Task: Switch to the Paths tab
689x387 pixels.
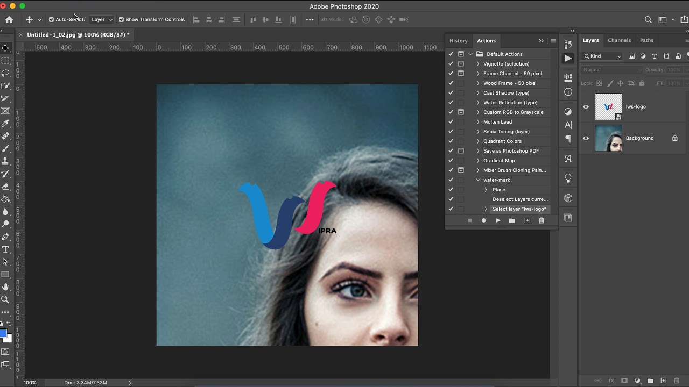Action: [646, 40]
